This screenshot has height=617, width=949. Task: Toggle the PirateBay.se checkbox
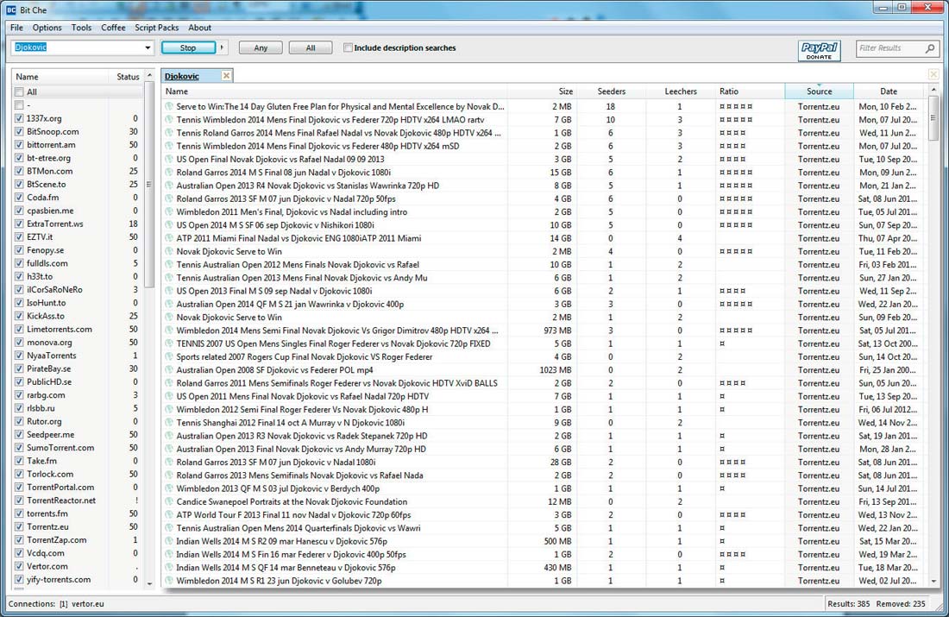coord(19,368)
